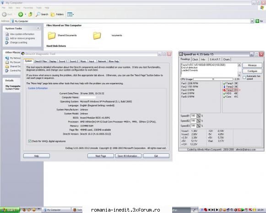Image resolution: width=266 pixels, height=213 pixels.
Task: Click the Speed03 spin button
Action: pyautogui.click(x=198, y=126)
